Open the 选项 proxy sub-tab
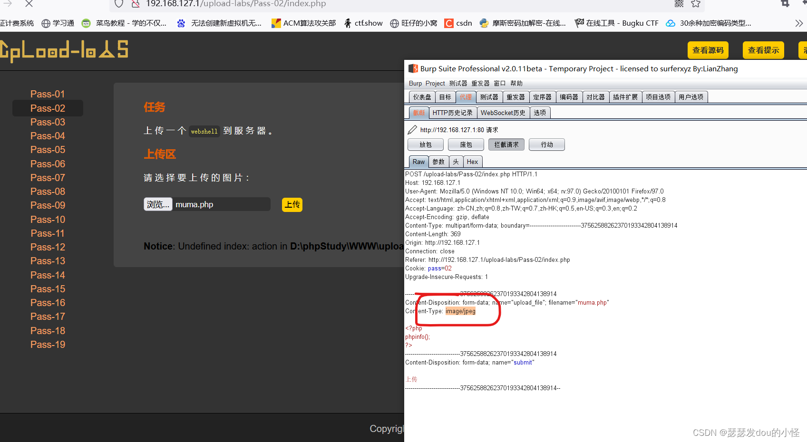807x442 pixels. coord(540,113)
